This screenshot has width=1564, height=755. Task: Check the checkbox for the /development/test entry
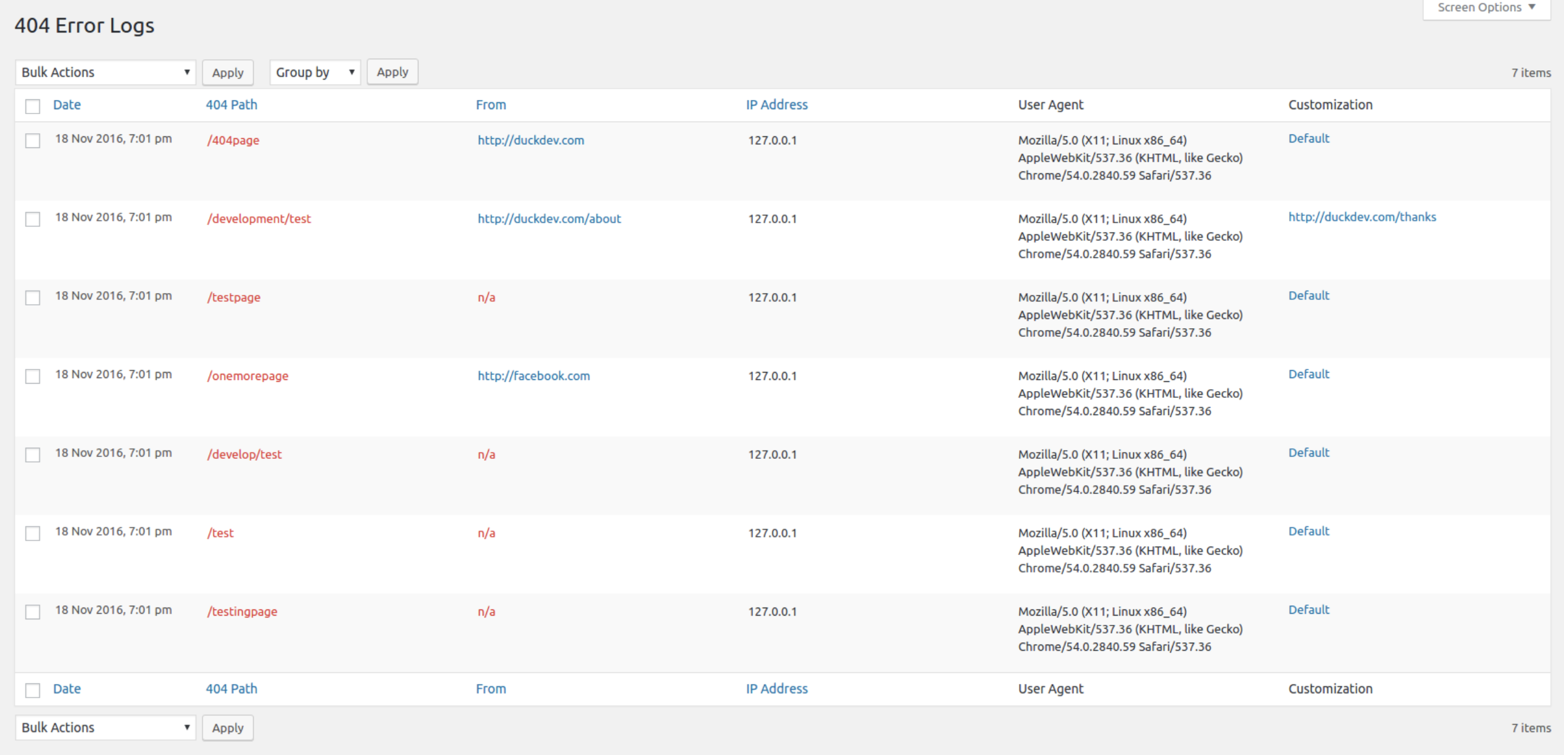coord(33,219)
